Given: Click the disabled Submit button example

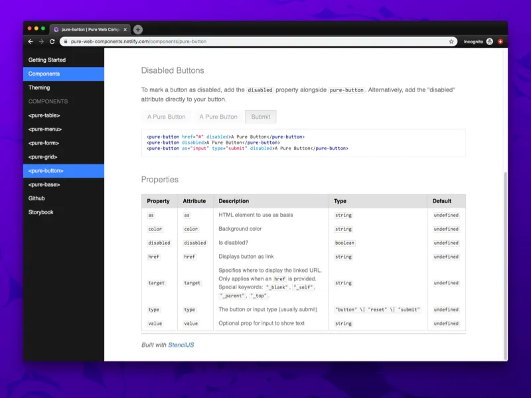Looking at the screenshot, I should tap(260, 117).
